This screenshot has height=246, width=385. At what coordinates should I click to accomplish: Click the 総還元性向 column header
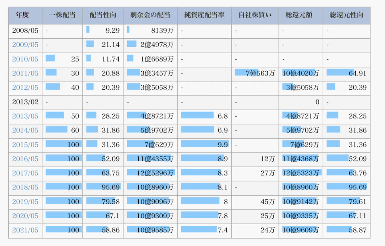coord(346,15)
